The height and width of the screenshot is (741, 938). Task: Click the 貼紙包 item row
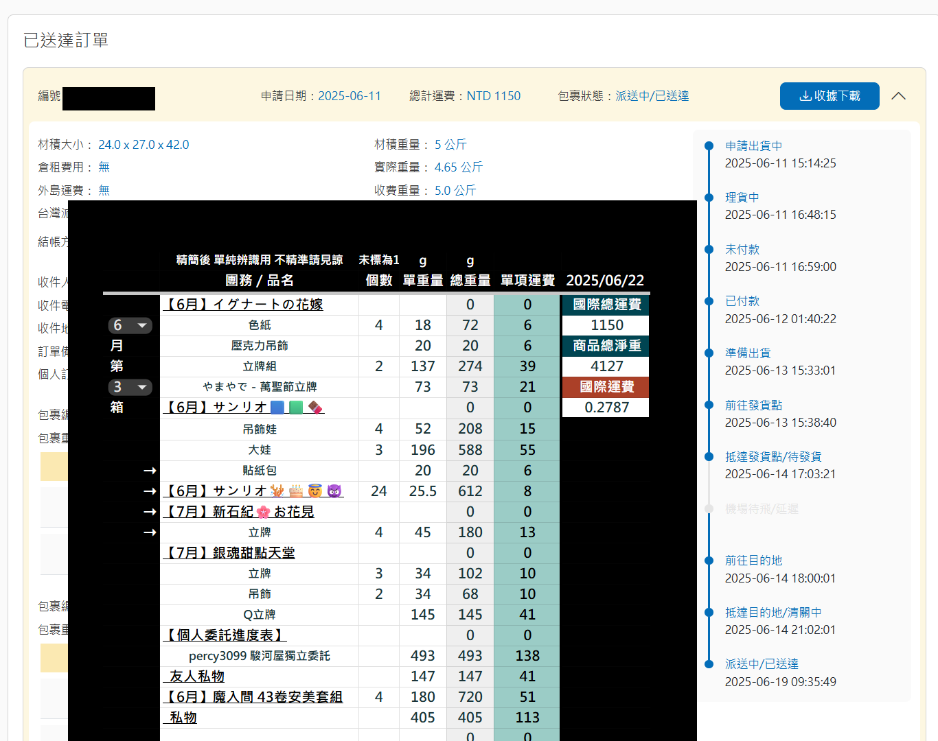click(x=260, y=471)
